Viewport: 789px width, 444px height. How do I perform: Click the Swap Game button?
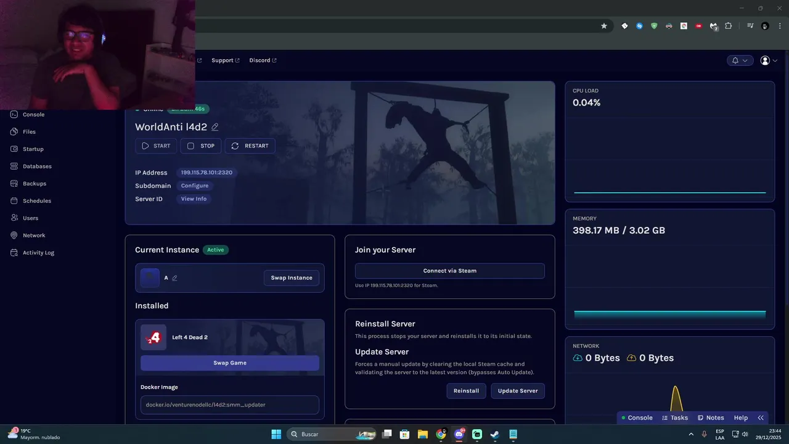point(230,363)
